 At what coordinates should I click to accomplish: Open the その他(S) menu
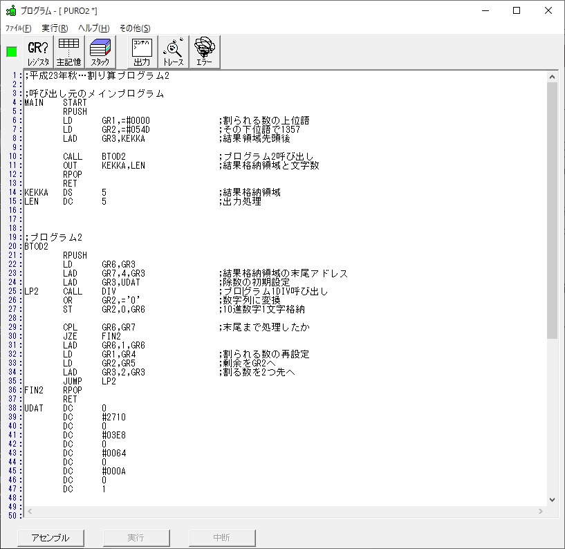[x=135, y=28]
